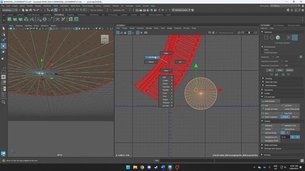This screenshot has width=305, height=171.
Task: Choose the highlighted UV Shell pick icon
Action: click(x=295, y=38)
